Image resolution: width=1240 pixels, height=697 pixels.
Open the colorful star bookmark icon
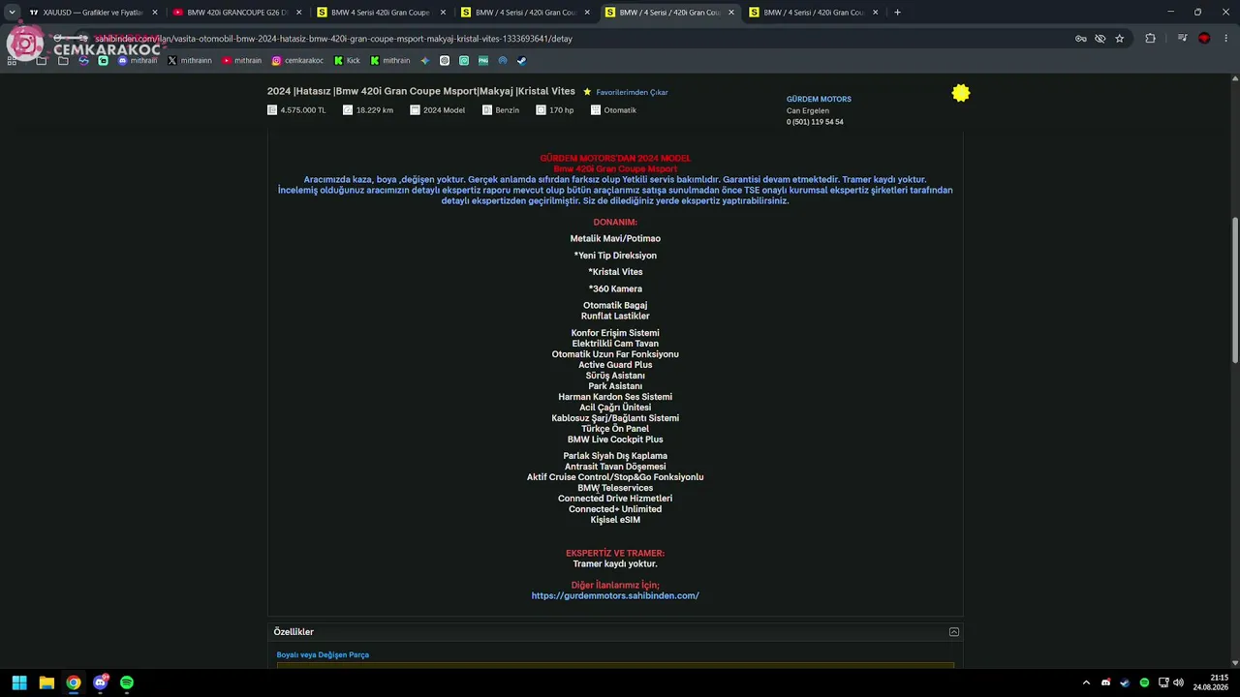[x=424, y=60]
